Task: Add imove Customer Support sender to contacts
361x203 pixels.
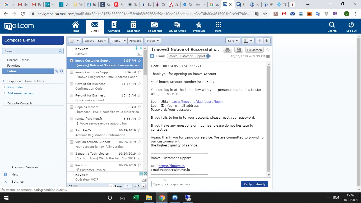Action: 208,56
